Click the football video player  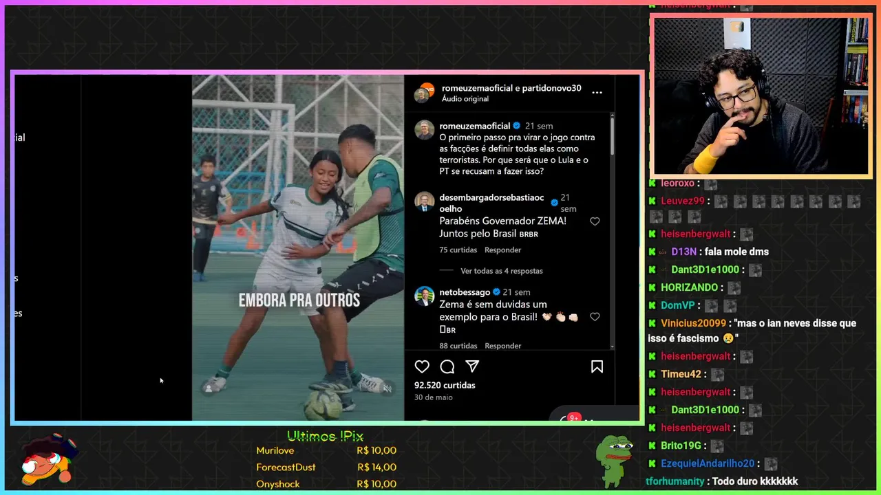[297, 247]
